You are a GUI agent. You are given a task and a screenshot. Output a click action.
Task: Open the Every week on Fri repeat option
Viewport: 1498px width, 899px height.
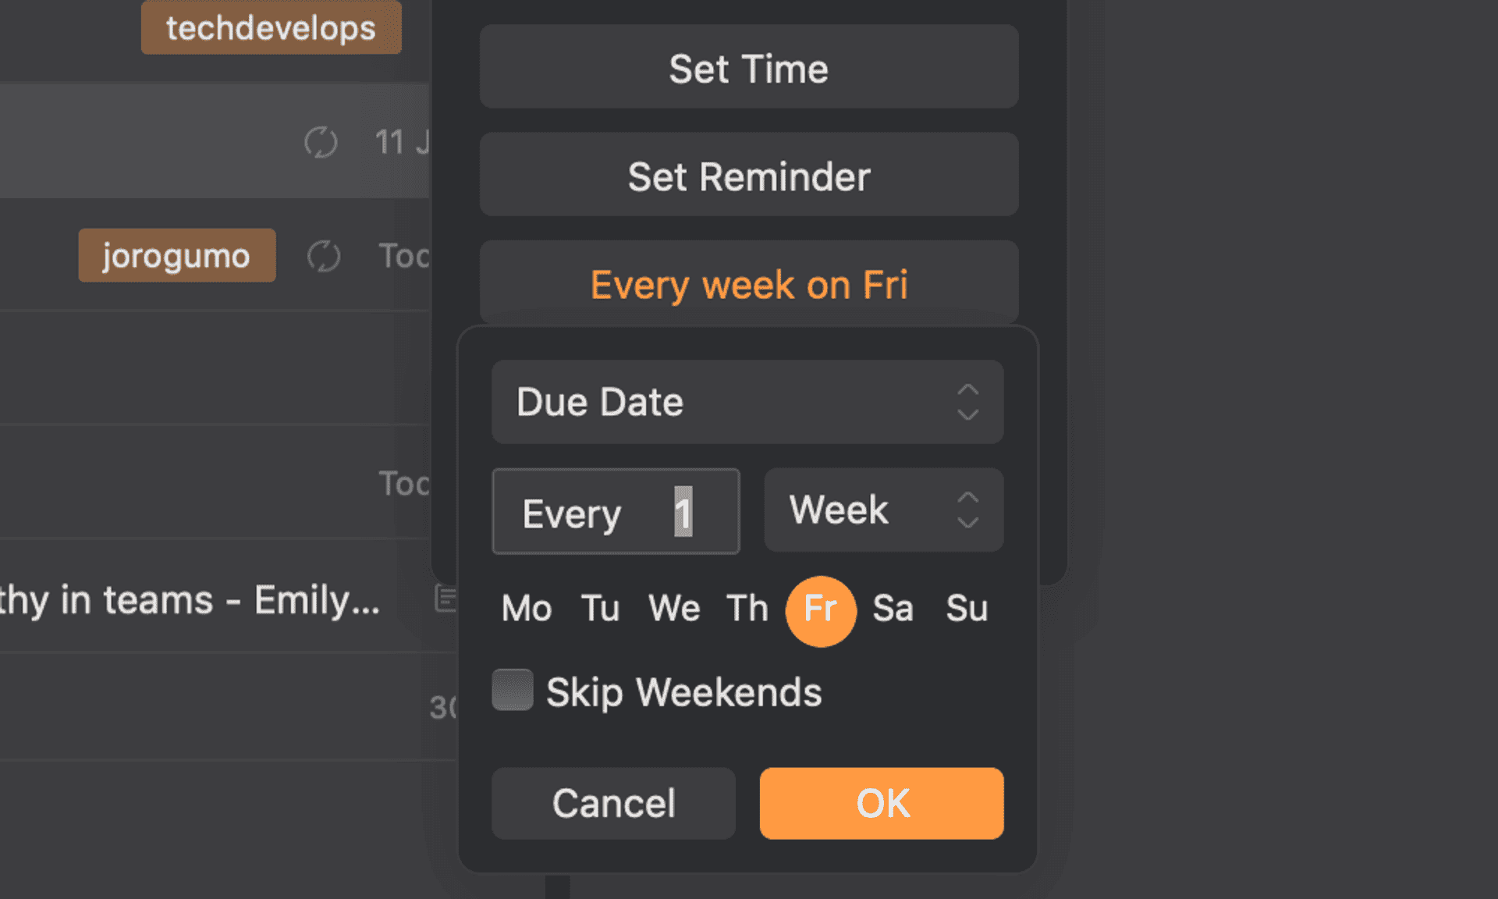748,284
